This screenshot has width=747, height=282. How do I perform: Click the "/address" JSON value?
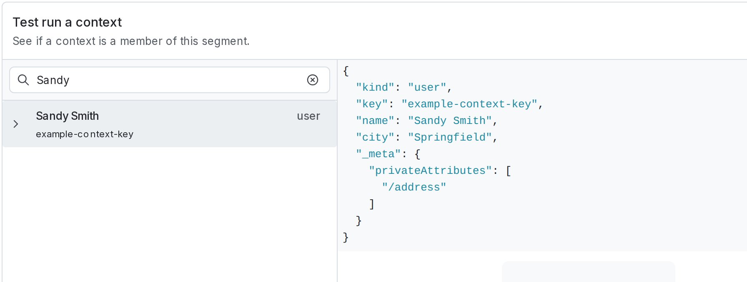(x=414, y=187)
